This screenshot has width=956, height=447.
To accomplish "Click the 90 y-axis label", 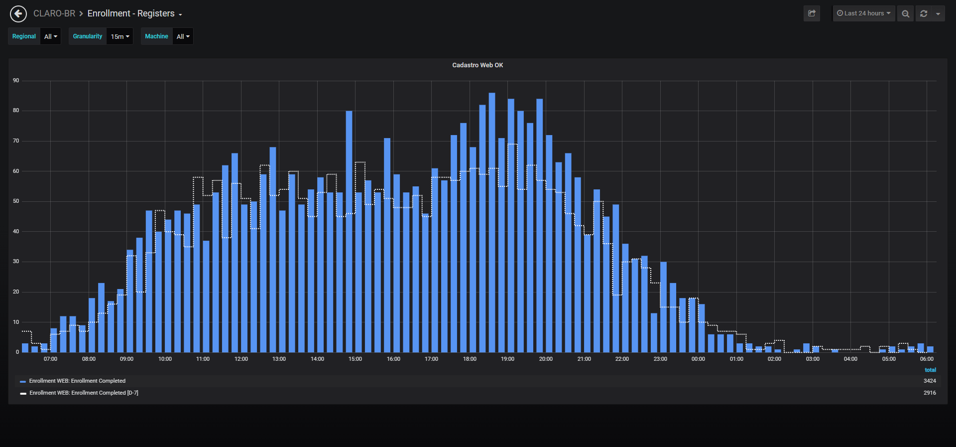I will (x=16, y=80).
